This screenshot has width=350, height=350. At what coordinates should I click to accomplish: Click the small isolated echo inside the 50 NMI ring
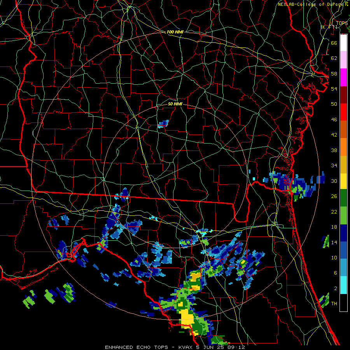point(163,124)
